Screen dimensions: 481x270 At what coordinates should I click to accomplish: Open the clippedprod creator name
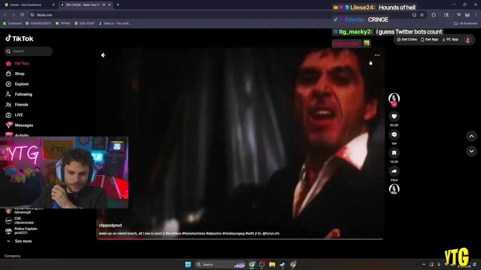tap(110, 225)
